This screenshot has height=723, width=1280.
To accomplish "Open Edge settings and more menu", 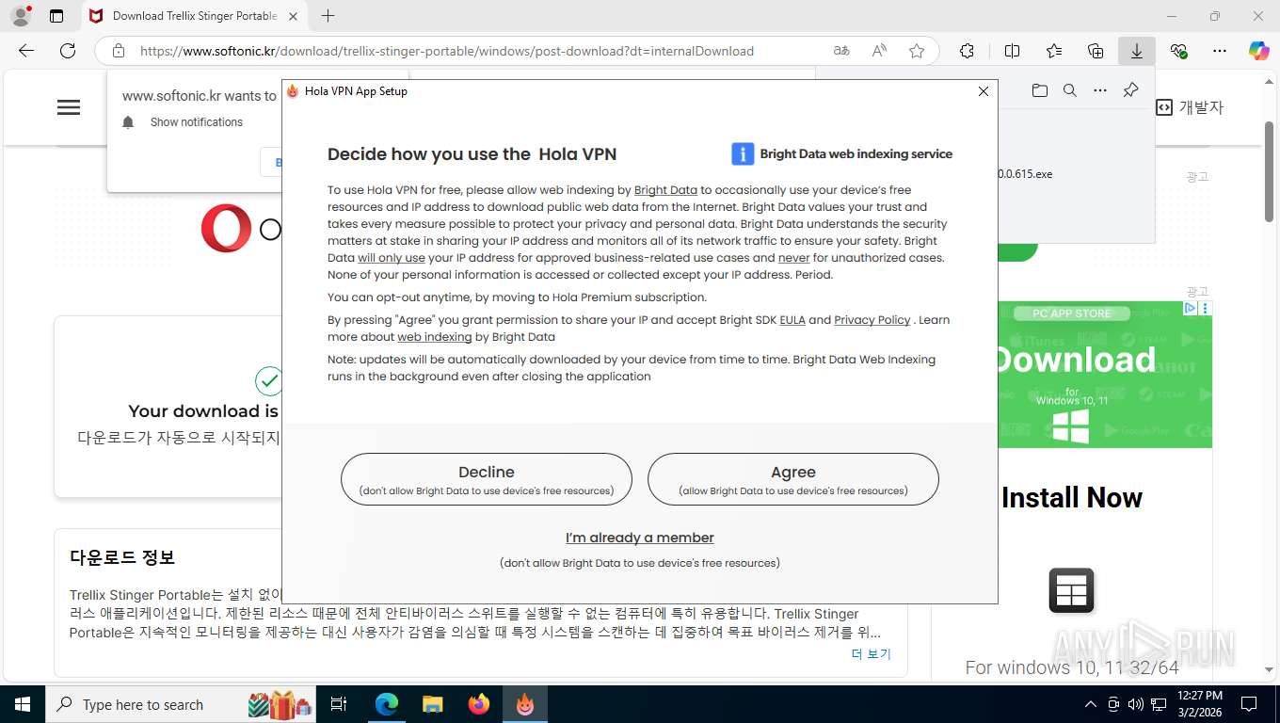I will tap(1220, 51).
